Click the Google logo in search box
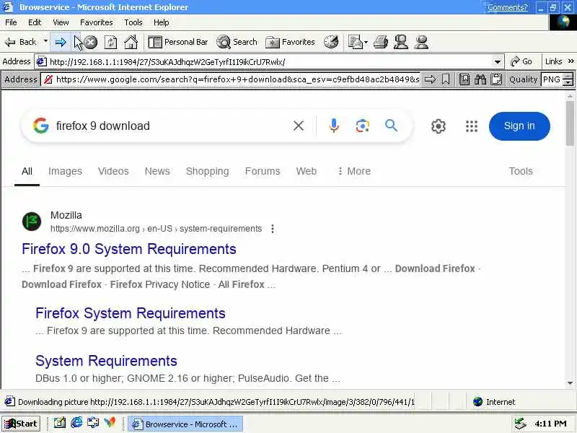Image resolution: width=577 pixels, height=433 pixels. (41, 126)
